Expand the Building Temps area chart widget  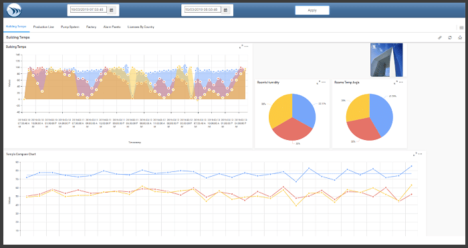tap(241, 47)
